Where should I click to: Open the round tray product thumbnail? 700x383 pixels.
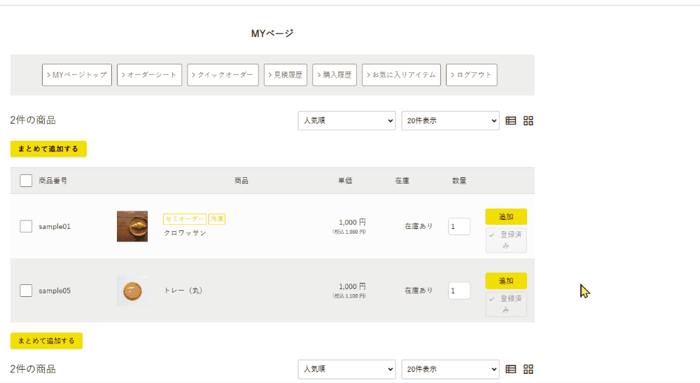click(132, 291)
